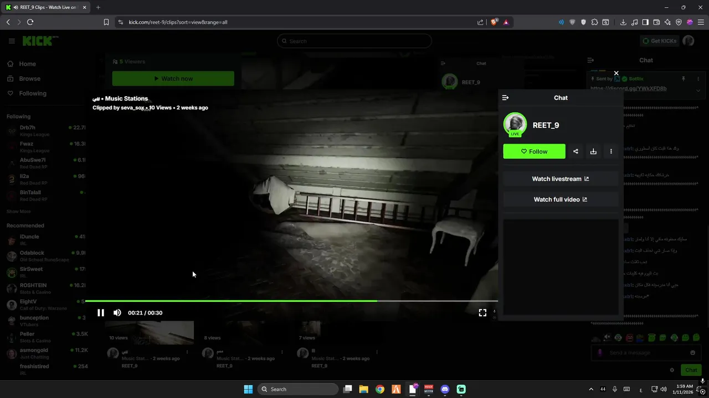The width and height of the screenshot is (709, 398).
Task: Open Odablock recommended channel
Action: (x=46, y=256)
